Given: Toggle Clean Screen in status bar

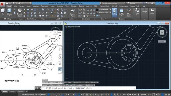Looking at the screenshot, I should (x=166, y=94).
